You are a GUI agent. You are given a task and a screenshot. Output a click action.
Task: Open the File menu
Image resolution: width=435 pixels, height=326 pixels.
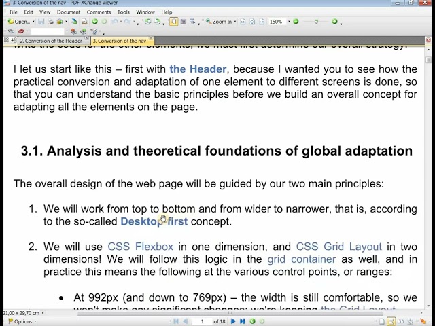click(x=14, y=12)
